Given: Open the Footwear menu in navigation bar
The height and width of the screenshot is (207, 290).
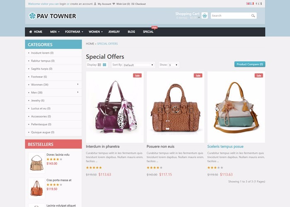Looking at the screenshot, I should [74, 32].
